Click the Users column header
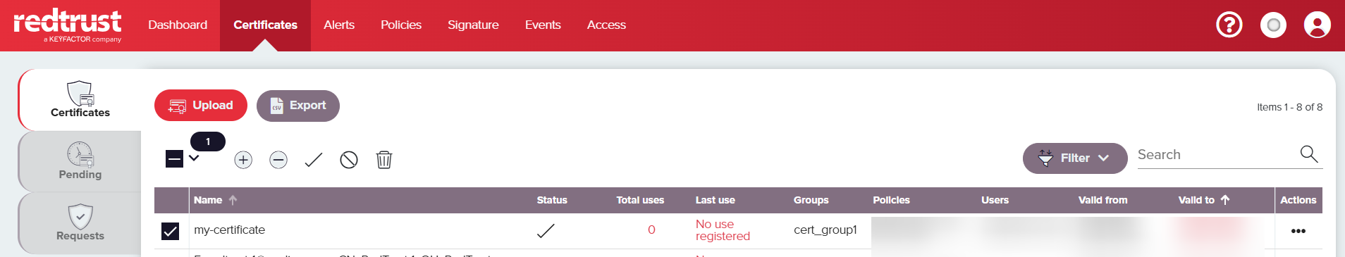 click(995, 200)
